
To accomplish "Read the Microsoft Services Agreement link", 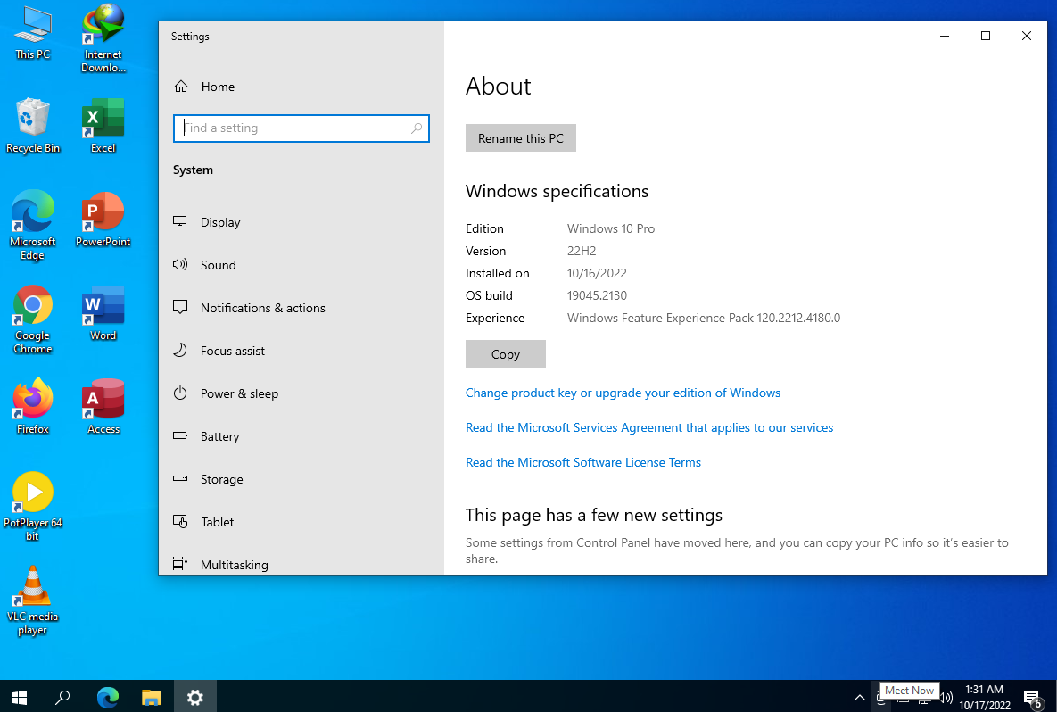I will coord(648,427).
